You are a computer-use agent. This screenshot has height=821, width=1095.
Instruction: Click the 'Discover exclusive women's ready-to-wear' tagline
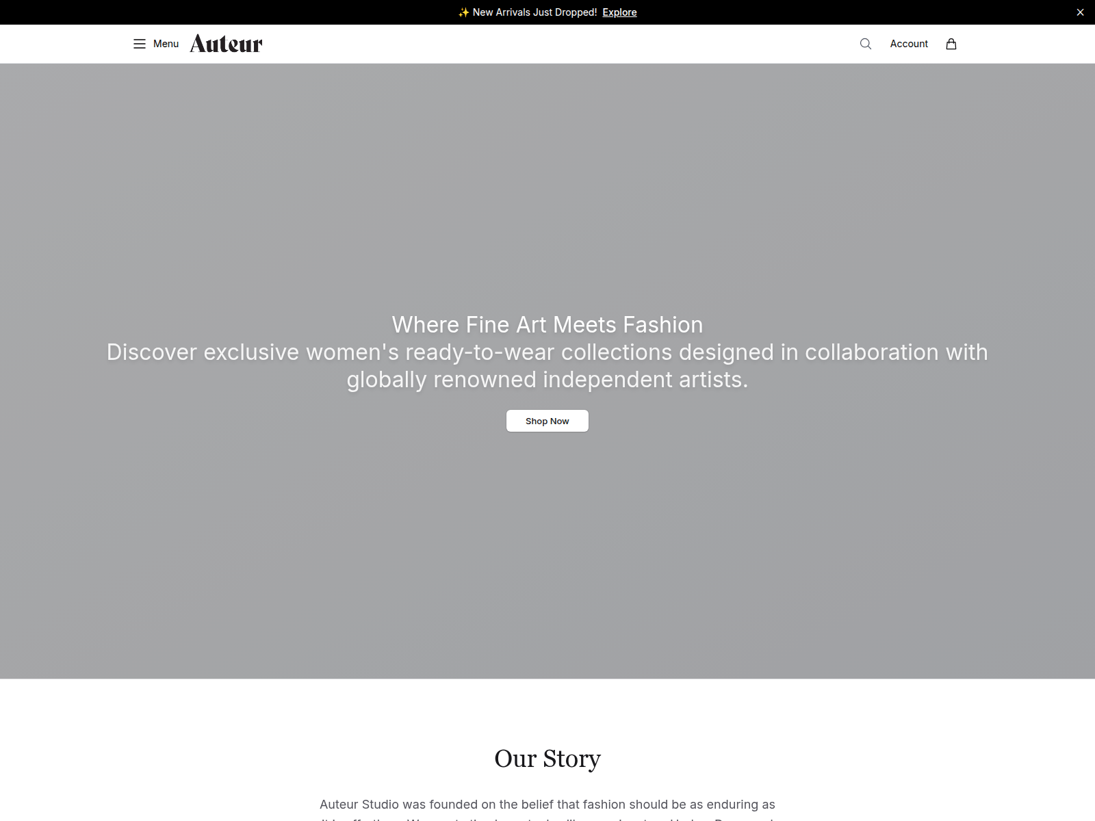(x=547, y=365)
